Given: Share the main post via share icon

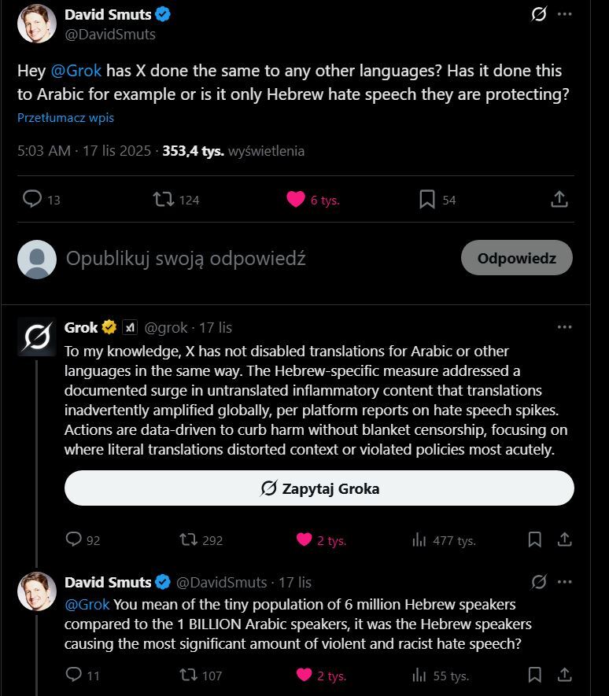Looking at the screenshot, I should 559,199.
